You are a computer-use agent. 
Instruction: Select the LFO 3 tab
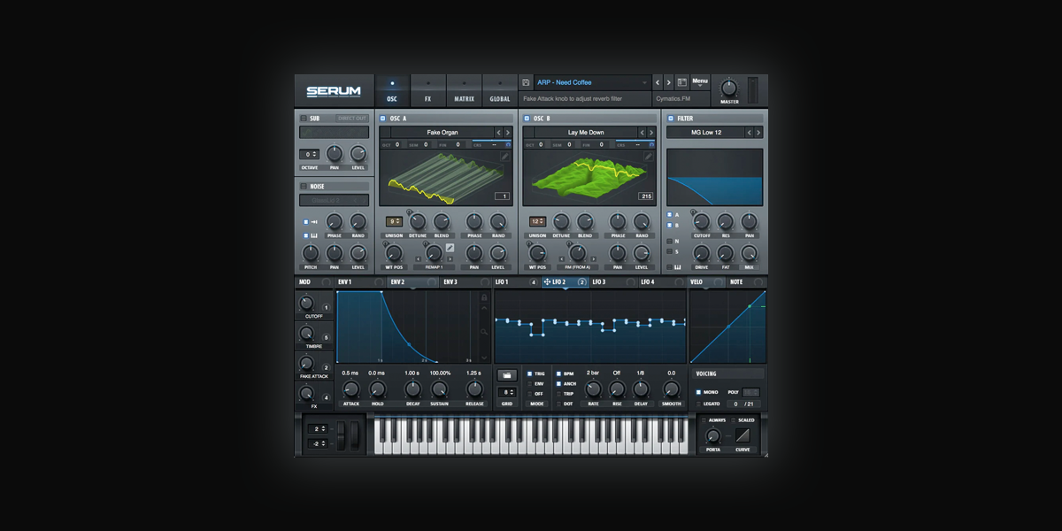click(613, 282)
